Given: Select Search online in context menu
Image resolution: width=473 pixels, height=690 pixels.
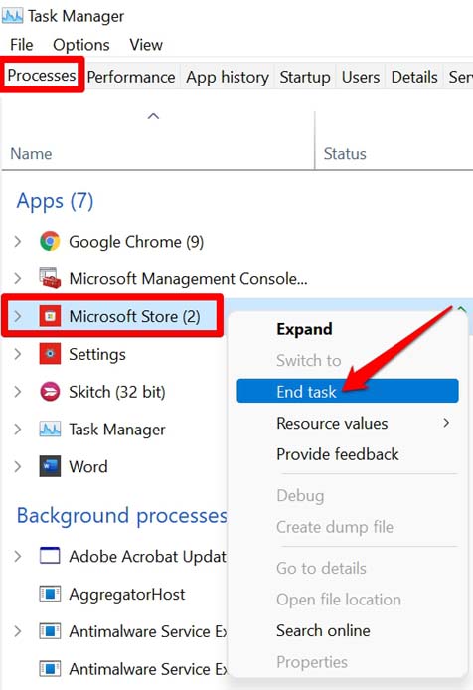Looking at the screenshot, I should (x=348, y=630).
